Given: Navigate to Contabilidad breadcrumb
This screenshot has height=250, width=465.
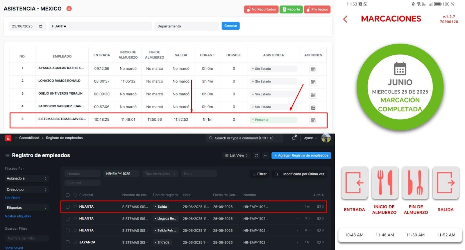Looking at the screenshot, I should pos(29,138).
